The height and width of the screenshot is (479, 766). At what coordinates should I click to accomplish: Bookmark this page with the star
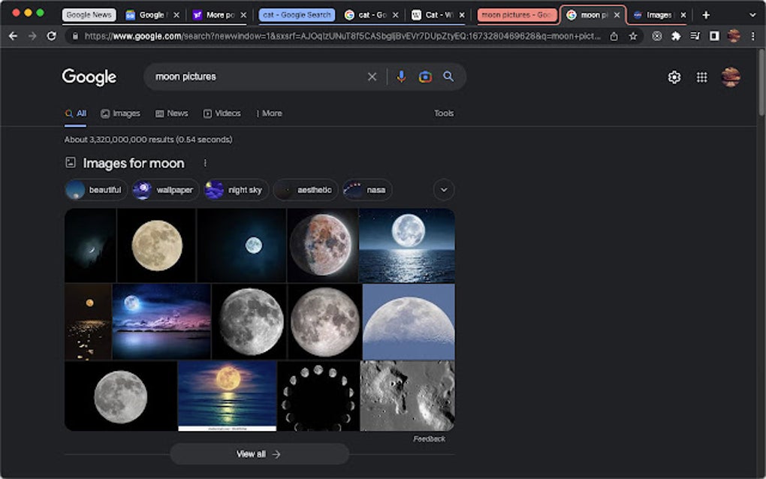point(633,36)
